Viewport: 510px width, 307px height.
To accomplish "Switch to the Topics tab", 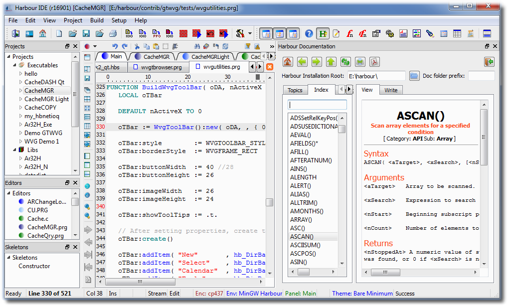I will [295, 90].
